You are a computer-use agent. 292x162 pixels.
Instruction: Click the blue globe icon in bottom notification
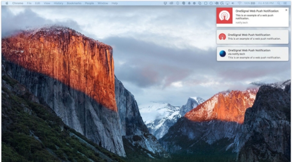[222, 54]
